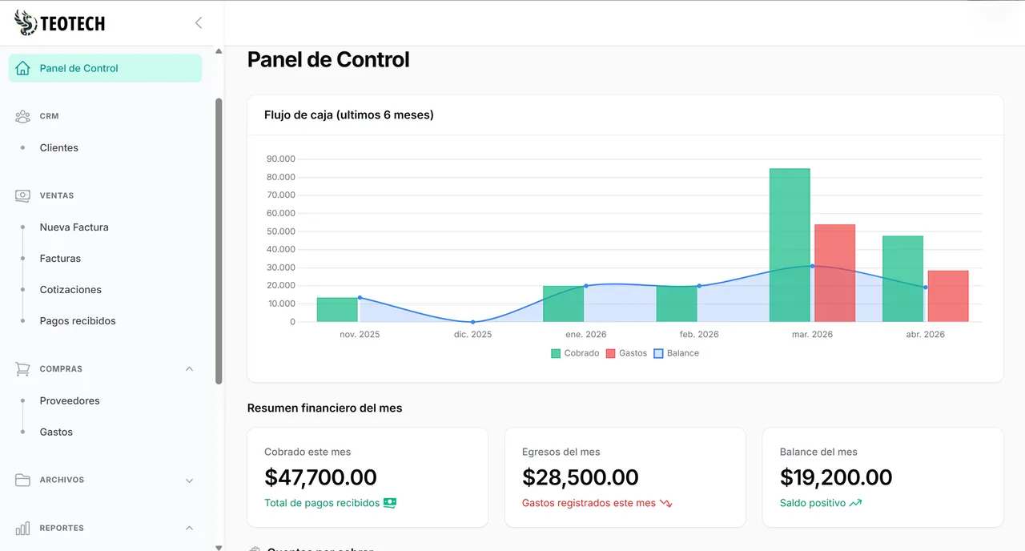Click the people icon next to CRM

click(x=22, y=115)
